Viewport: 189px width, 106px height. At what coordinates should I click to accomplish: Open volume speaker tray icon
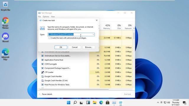(169, 102)
